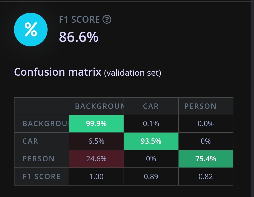Click the green 93.5% car cell
The height and width of the screenshot is (197, 254).
[151, 141]
